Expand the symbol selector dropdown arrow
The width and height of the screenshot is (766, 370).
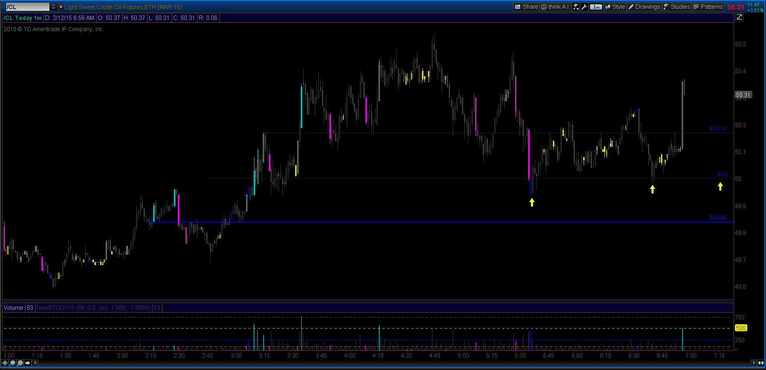53,7
